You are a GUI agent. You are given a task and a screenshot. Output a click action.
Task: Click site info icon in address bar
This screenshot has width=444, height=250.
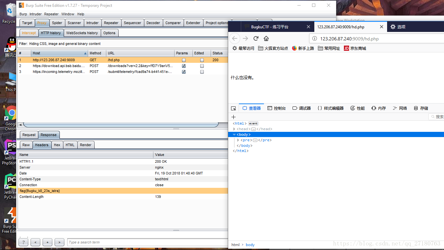coord(314,38)
